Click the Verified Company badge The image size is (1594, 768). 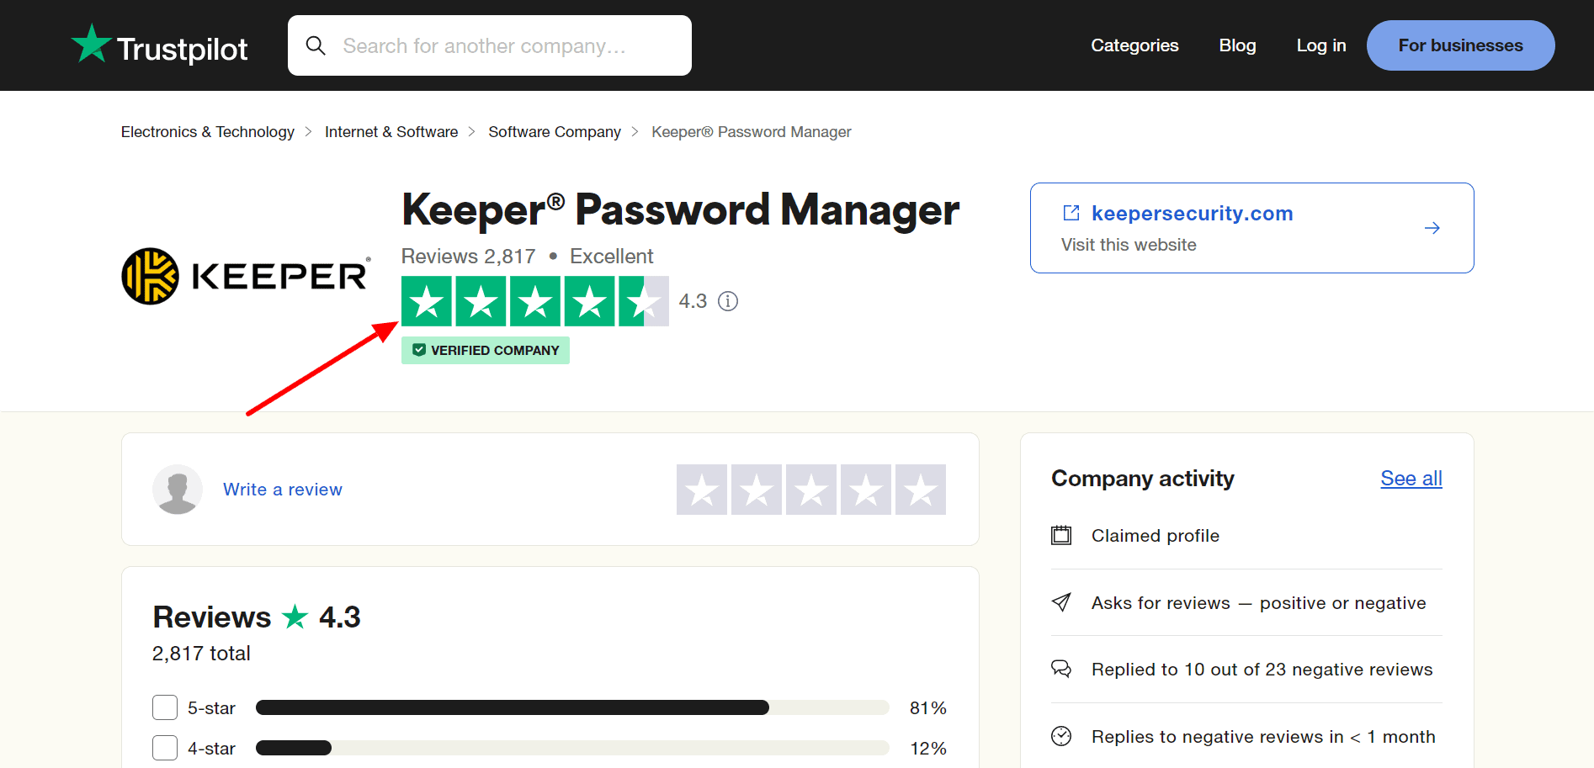coord(486,350)
